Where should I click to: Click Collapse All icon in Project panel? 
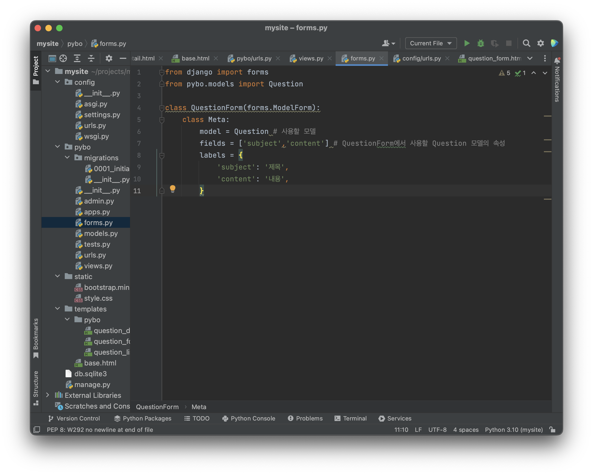coord(91,58)
